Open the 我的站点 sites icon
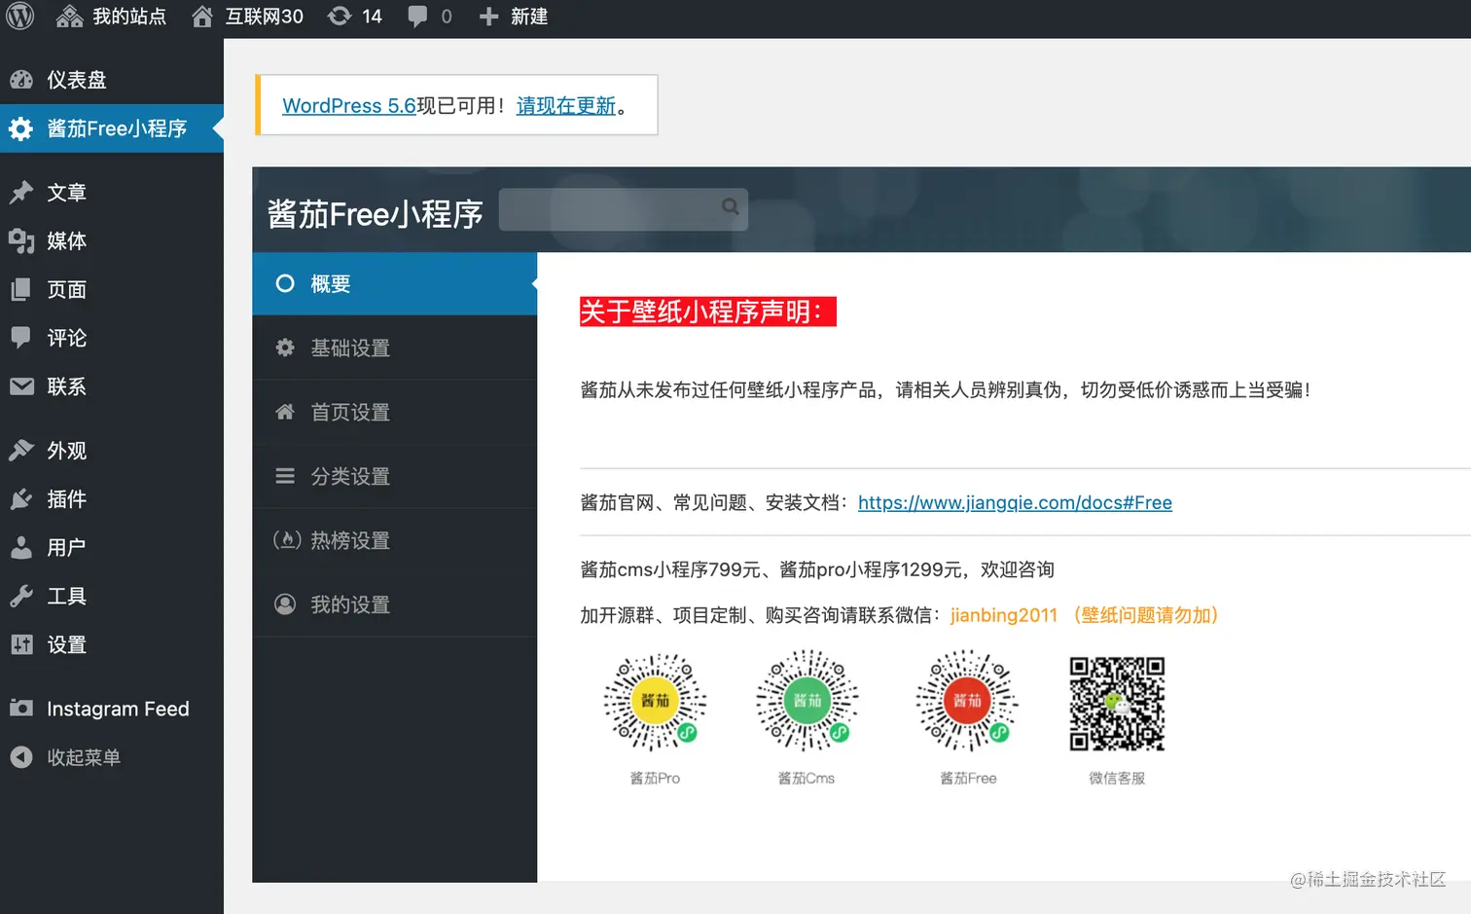This screenshot has height=914, width=1471. [x=69, y=17]
